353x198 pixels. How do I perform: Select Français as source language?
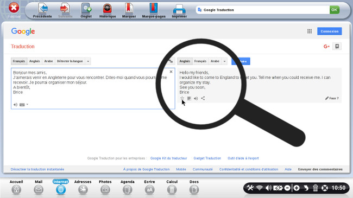point(19,61)
